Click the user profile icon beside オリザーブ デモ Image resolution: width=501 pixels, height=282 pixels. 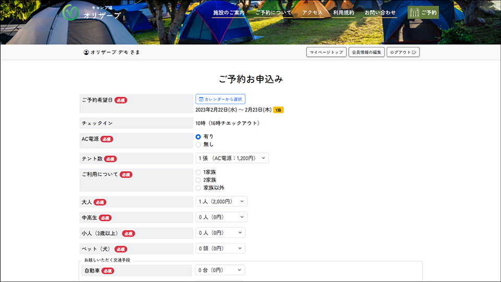(86, 52)
